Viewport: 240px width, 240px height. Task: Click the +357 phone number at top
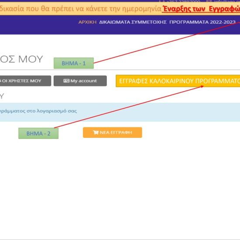[184, 1]
